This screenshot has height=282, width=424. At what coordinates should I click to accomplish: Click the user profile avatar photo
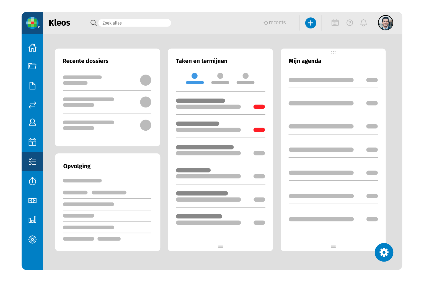pos(385,23)
